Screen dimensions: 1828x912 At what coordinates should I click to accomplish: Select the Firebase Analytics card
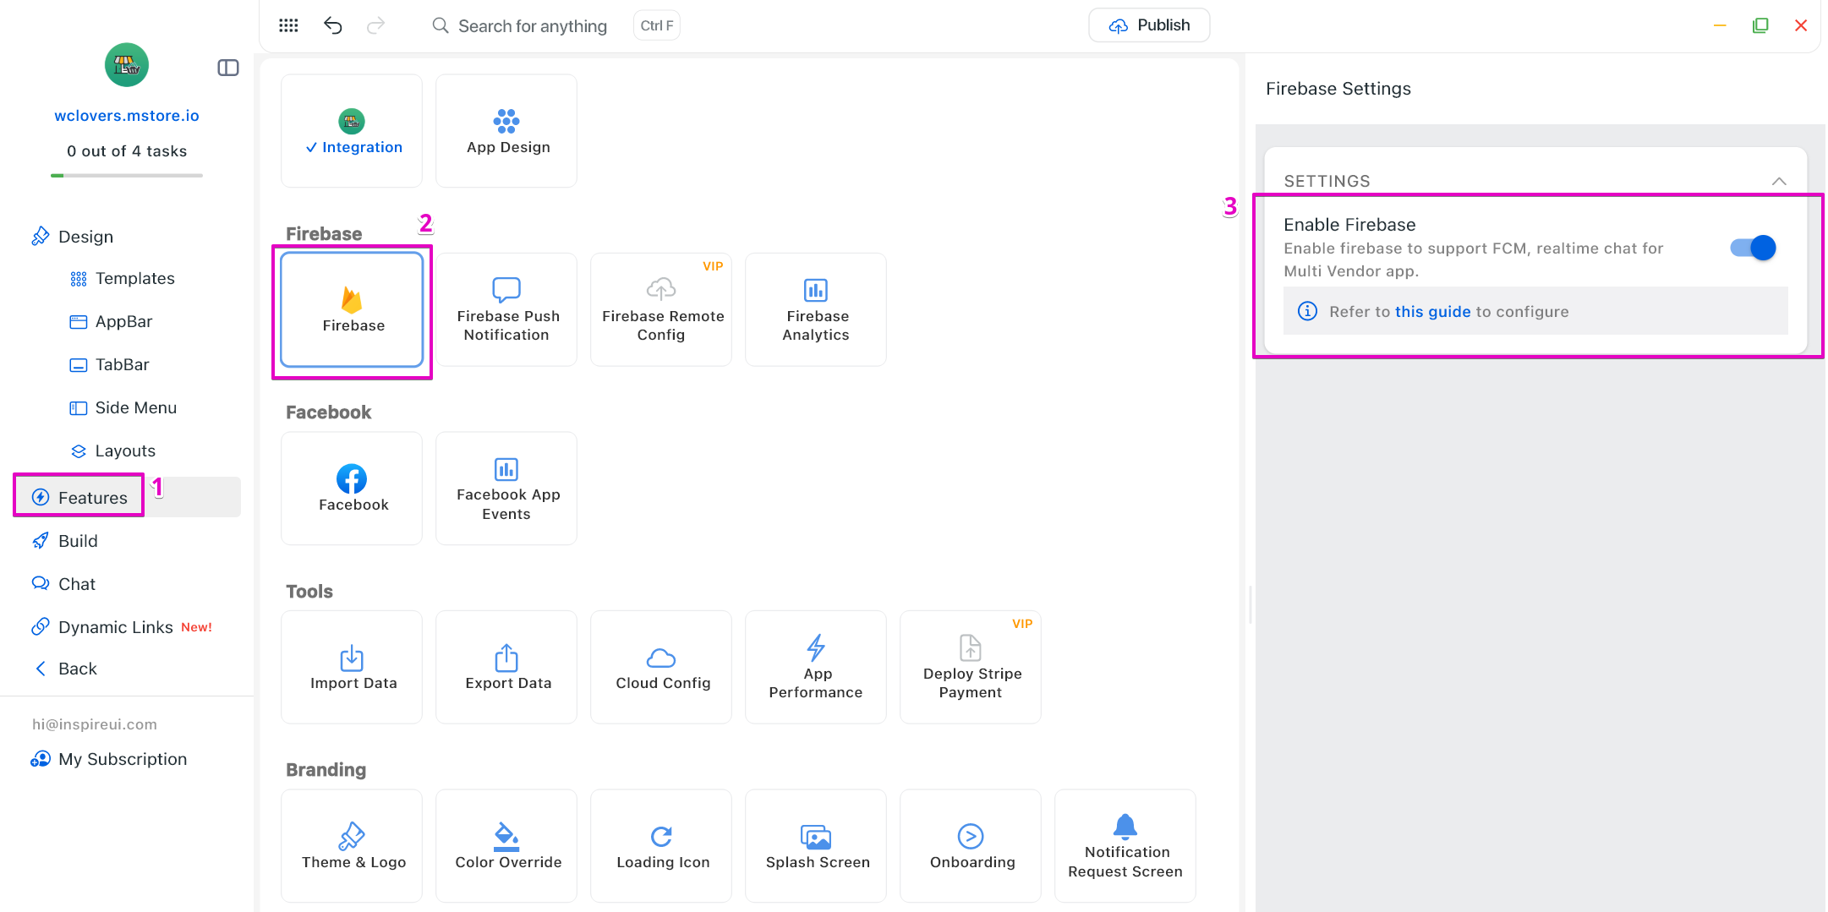(x=815, y=310)
